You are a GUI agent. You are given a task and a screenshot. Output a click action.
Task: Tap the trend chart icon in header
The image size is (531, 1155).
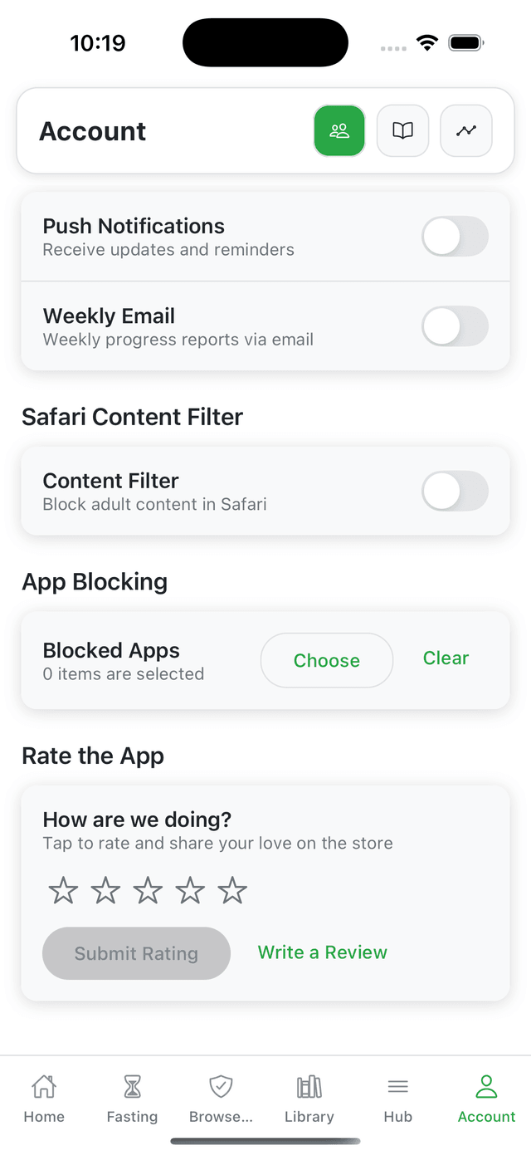point(465,130)
